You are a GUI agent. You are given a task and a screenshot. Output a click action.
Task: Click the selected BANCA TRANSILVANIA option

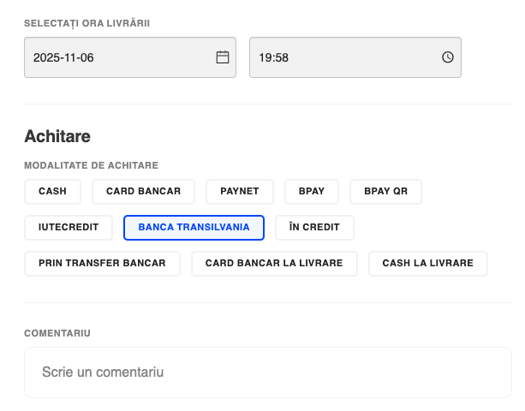tap(194, 227)
